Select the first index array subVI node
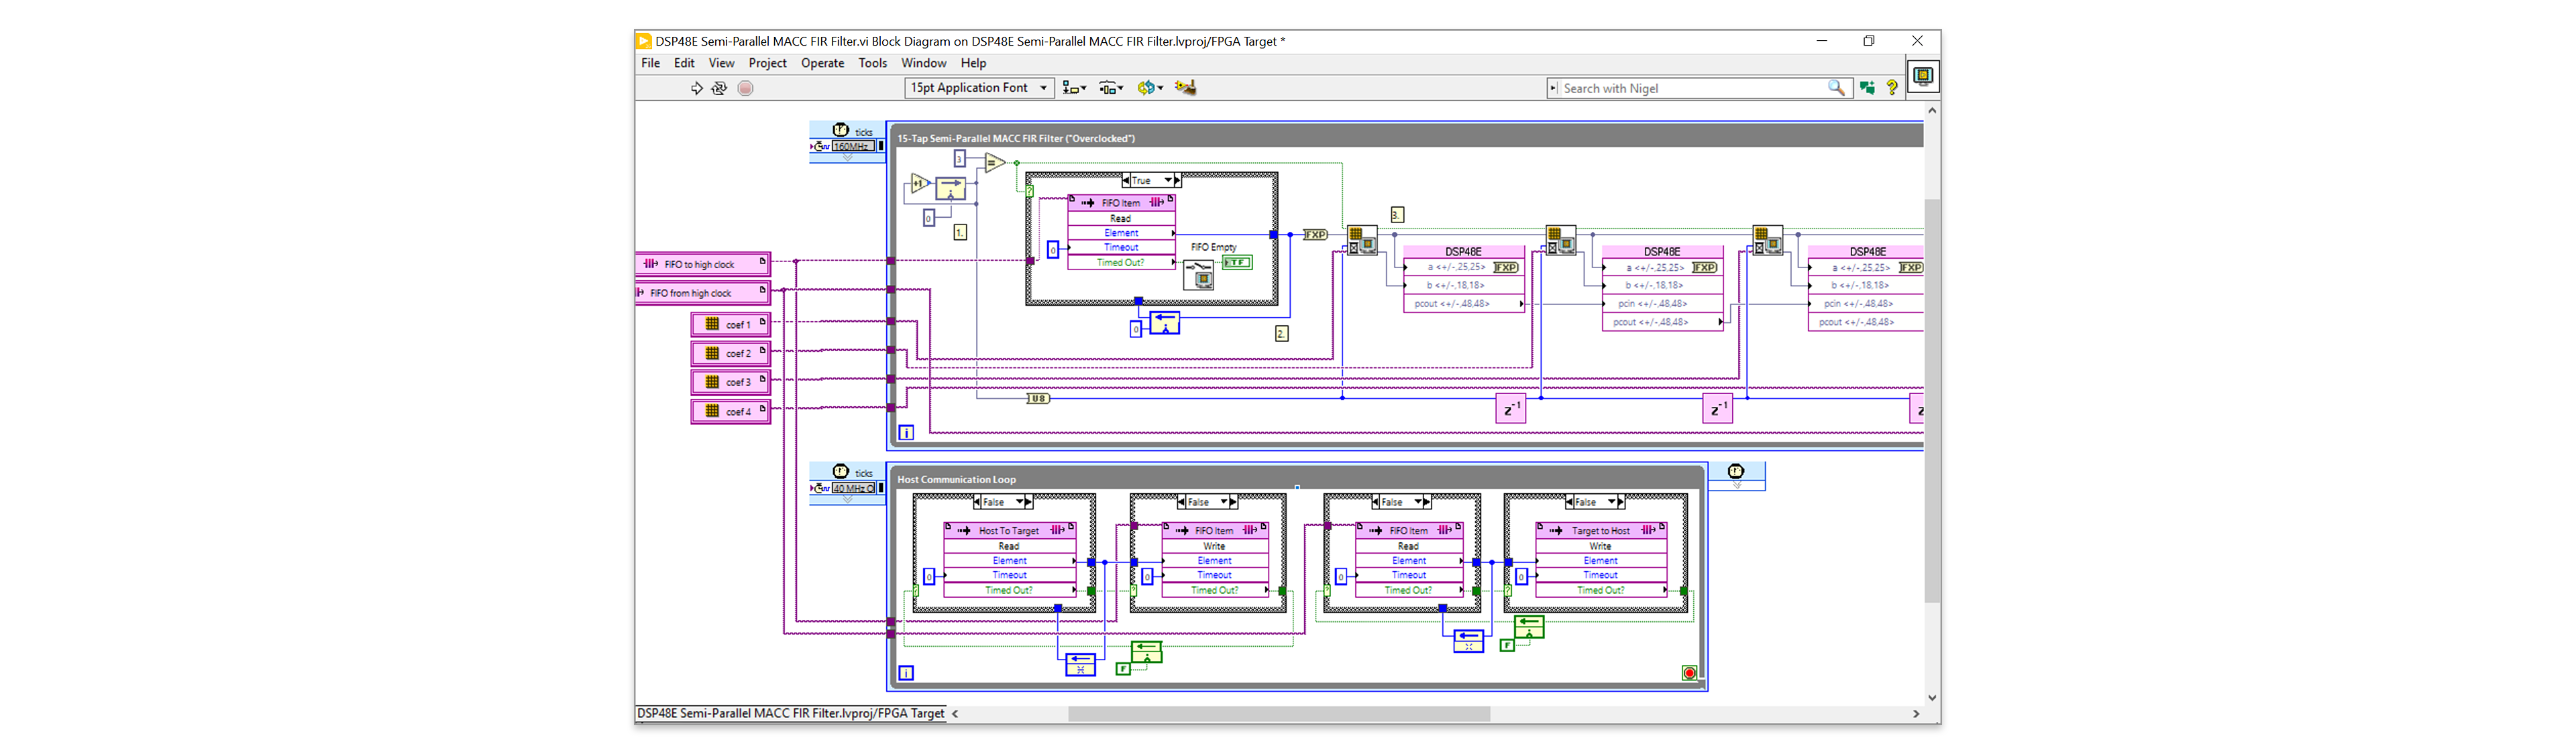Image resolution: width=2576 pixels, height=754 pixels. click(x=1362, y=241)
